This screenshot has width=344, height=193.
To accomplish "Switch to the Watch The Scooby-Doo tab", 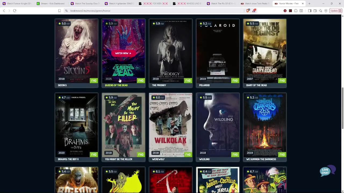I will point(85,3).
